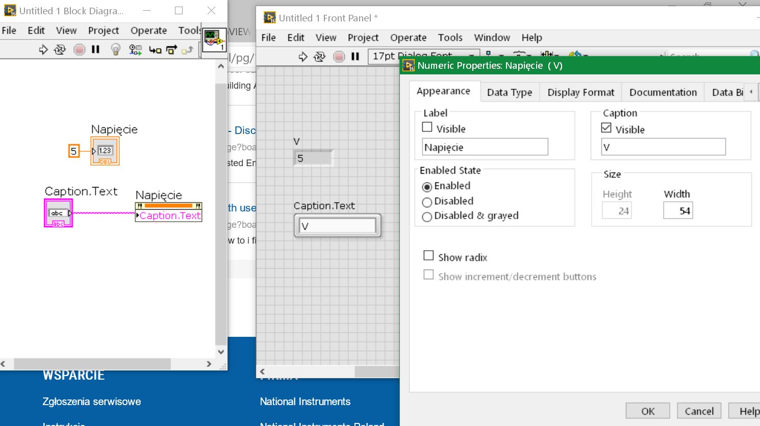The image size is (760, 426).
Task: Open font dropdown 17pt Dialog Font
Action: pyautogui.click(x=423, y=56)
